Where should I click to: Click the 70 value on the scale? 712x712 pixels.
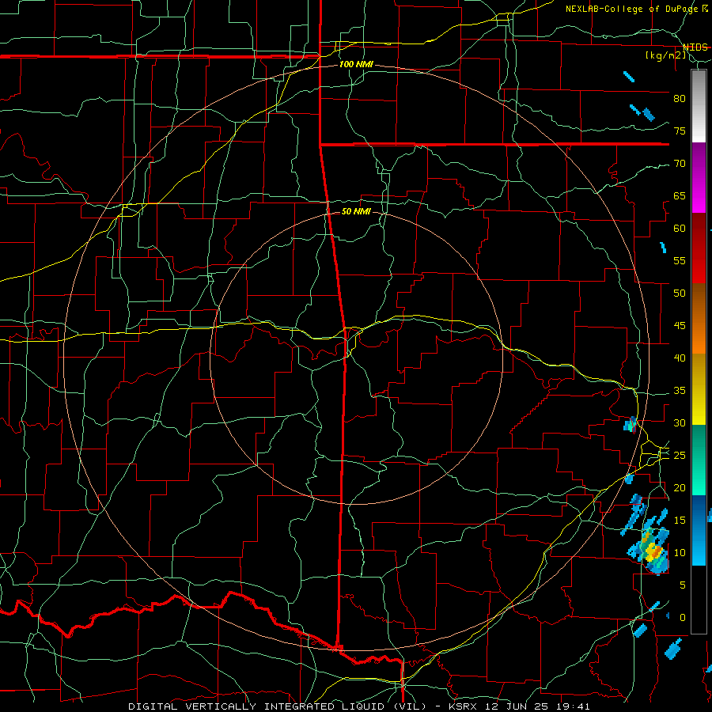pos(680,164)
